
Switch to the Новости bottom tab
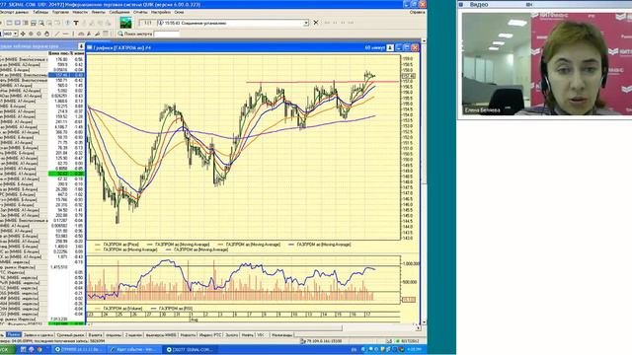point(188,335)
